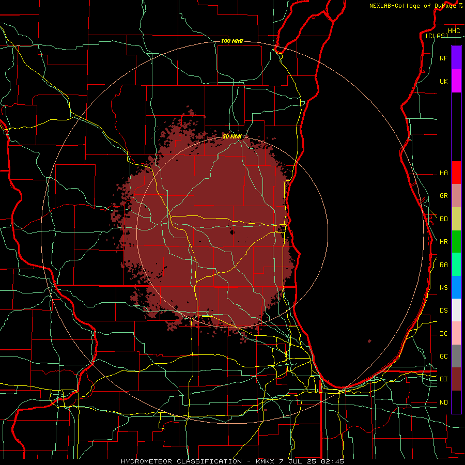Click the Hydrometeor Classification KMKX title text
Screen dimensions: 465x465
pos(233,461)
